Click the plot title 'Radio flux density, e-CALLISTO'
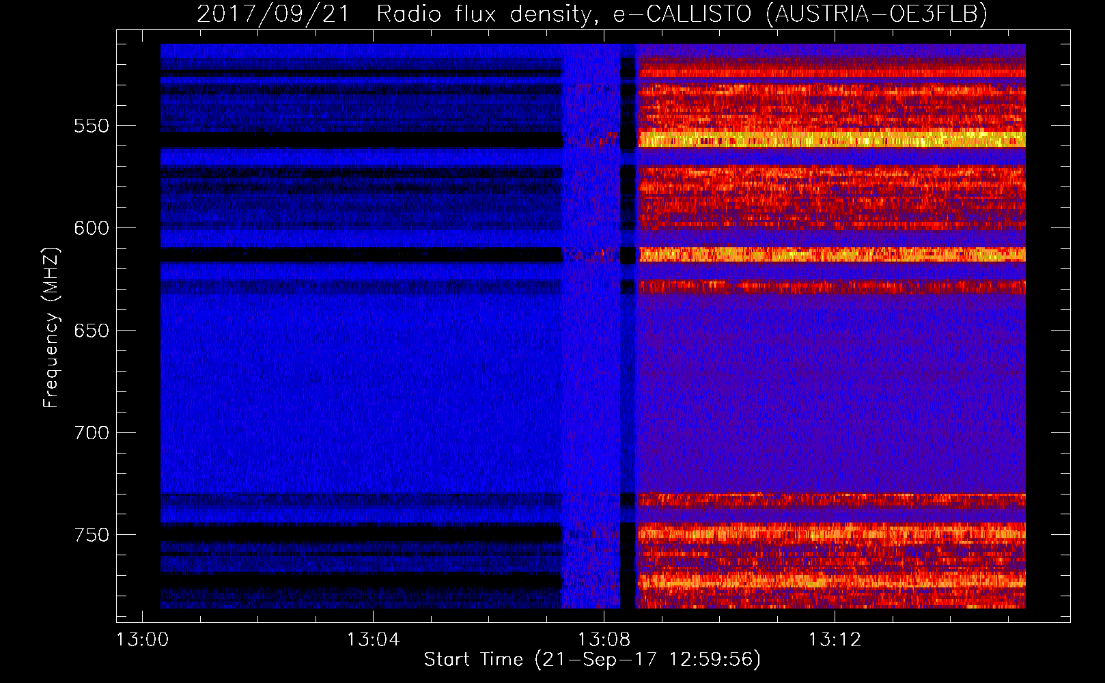 [x=564, y=14]
